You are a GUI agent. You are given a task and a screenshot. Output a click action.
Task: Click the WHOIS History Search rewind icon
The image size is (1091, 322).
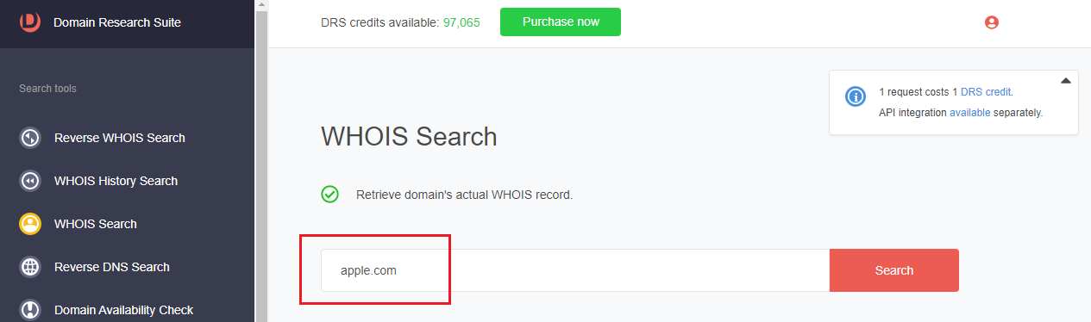tap(30, 181)
